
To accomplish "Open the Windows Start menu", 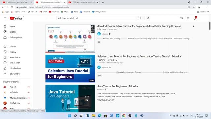I will point(69,116).
